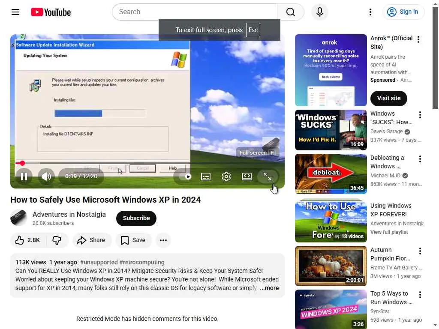Dislike the video
Screen dimensions: 439x329
(x=57, y=240)
